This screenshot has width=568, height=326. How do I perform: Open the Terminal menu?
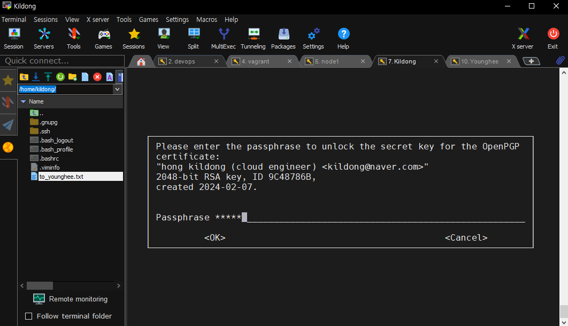click(x=14, y=20)
